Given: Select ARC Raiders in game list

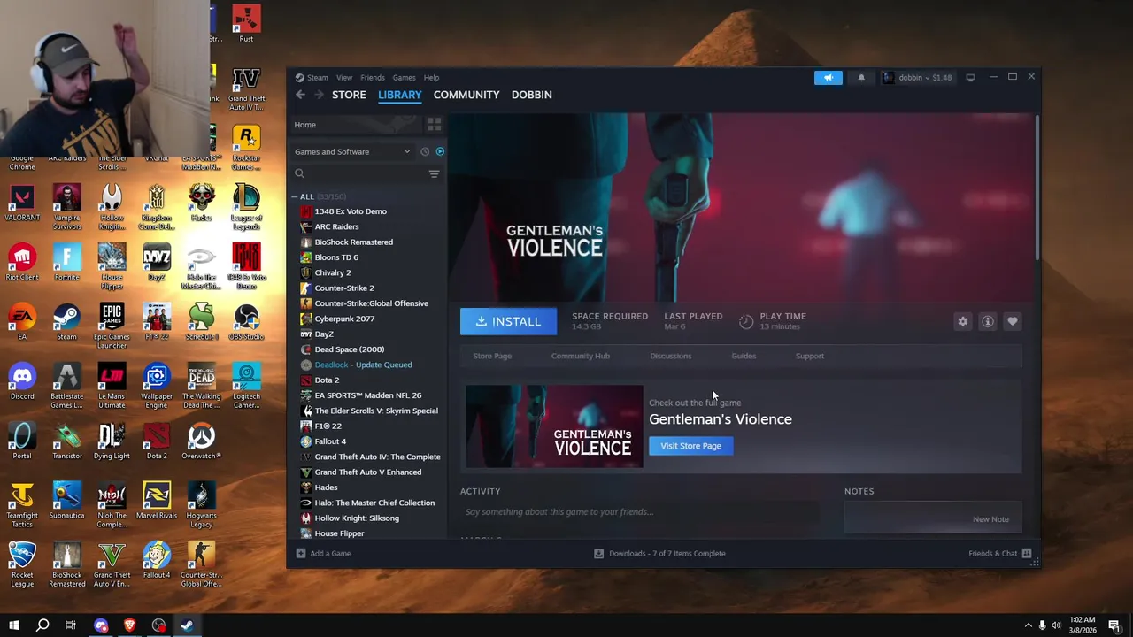Looking at the screenshot, I should [336, 226].
